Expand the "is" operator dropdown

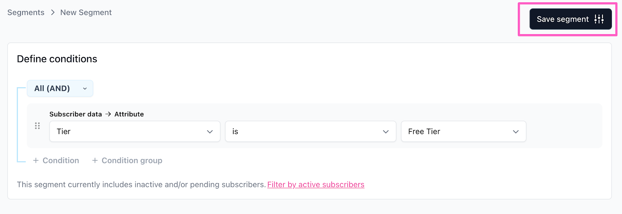point(310,131)
